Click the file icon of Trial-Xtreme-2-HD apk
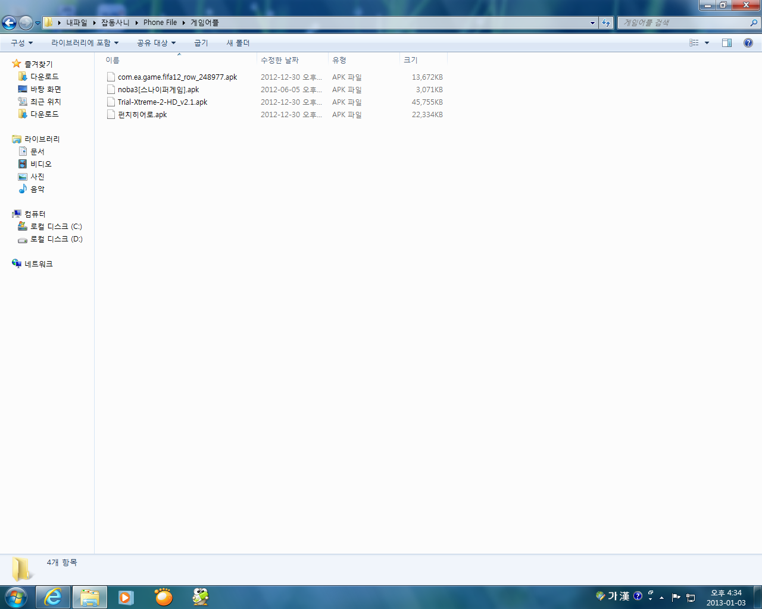Screen dimensions: 762x609 [x=111, y=102]
